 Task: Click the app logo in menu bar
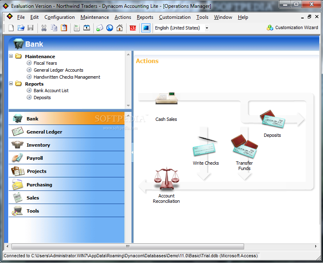point(10,16)
